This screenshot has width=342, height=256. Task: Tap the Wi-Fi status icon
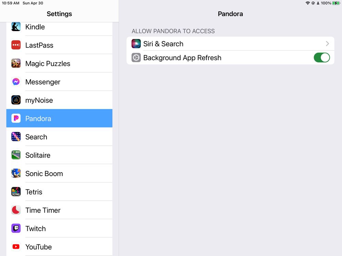307,3
